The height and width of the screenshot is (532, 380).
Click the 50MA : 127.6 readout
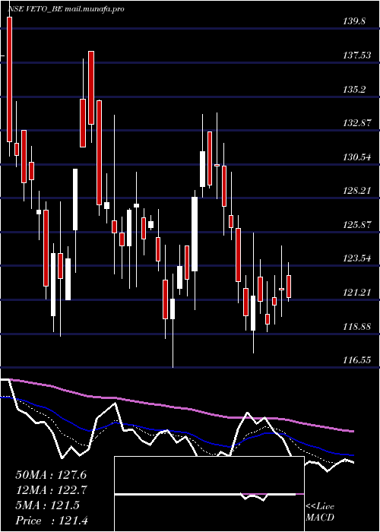click(51, 475)
